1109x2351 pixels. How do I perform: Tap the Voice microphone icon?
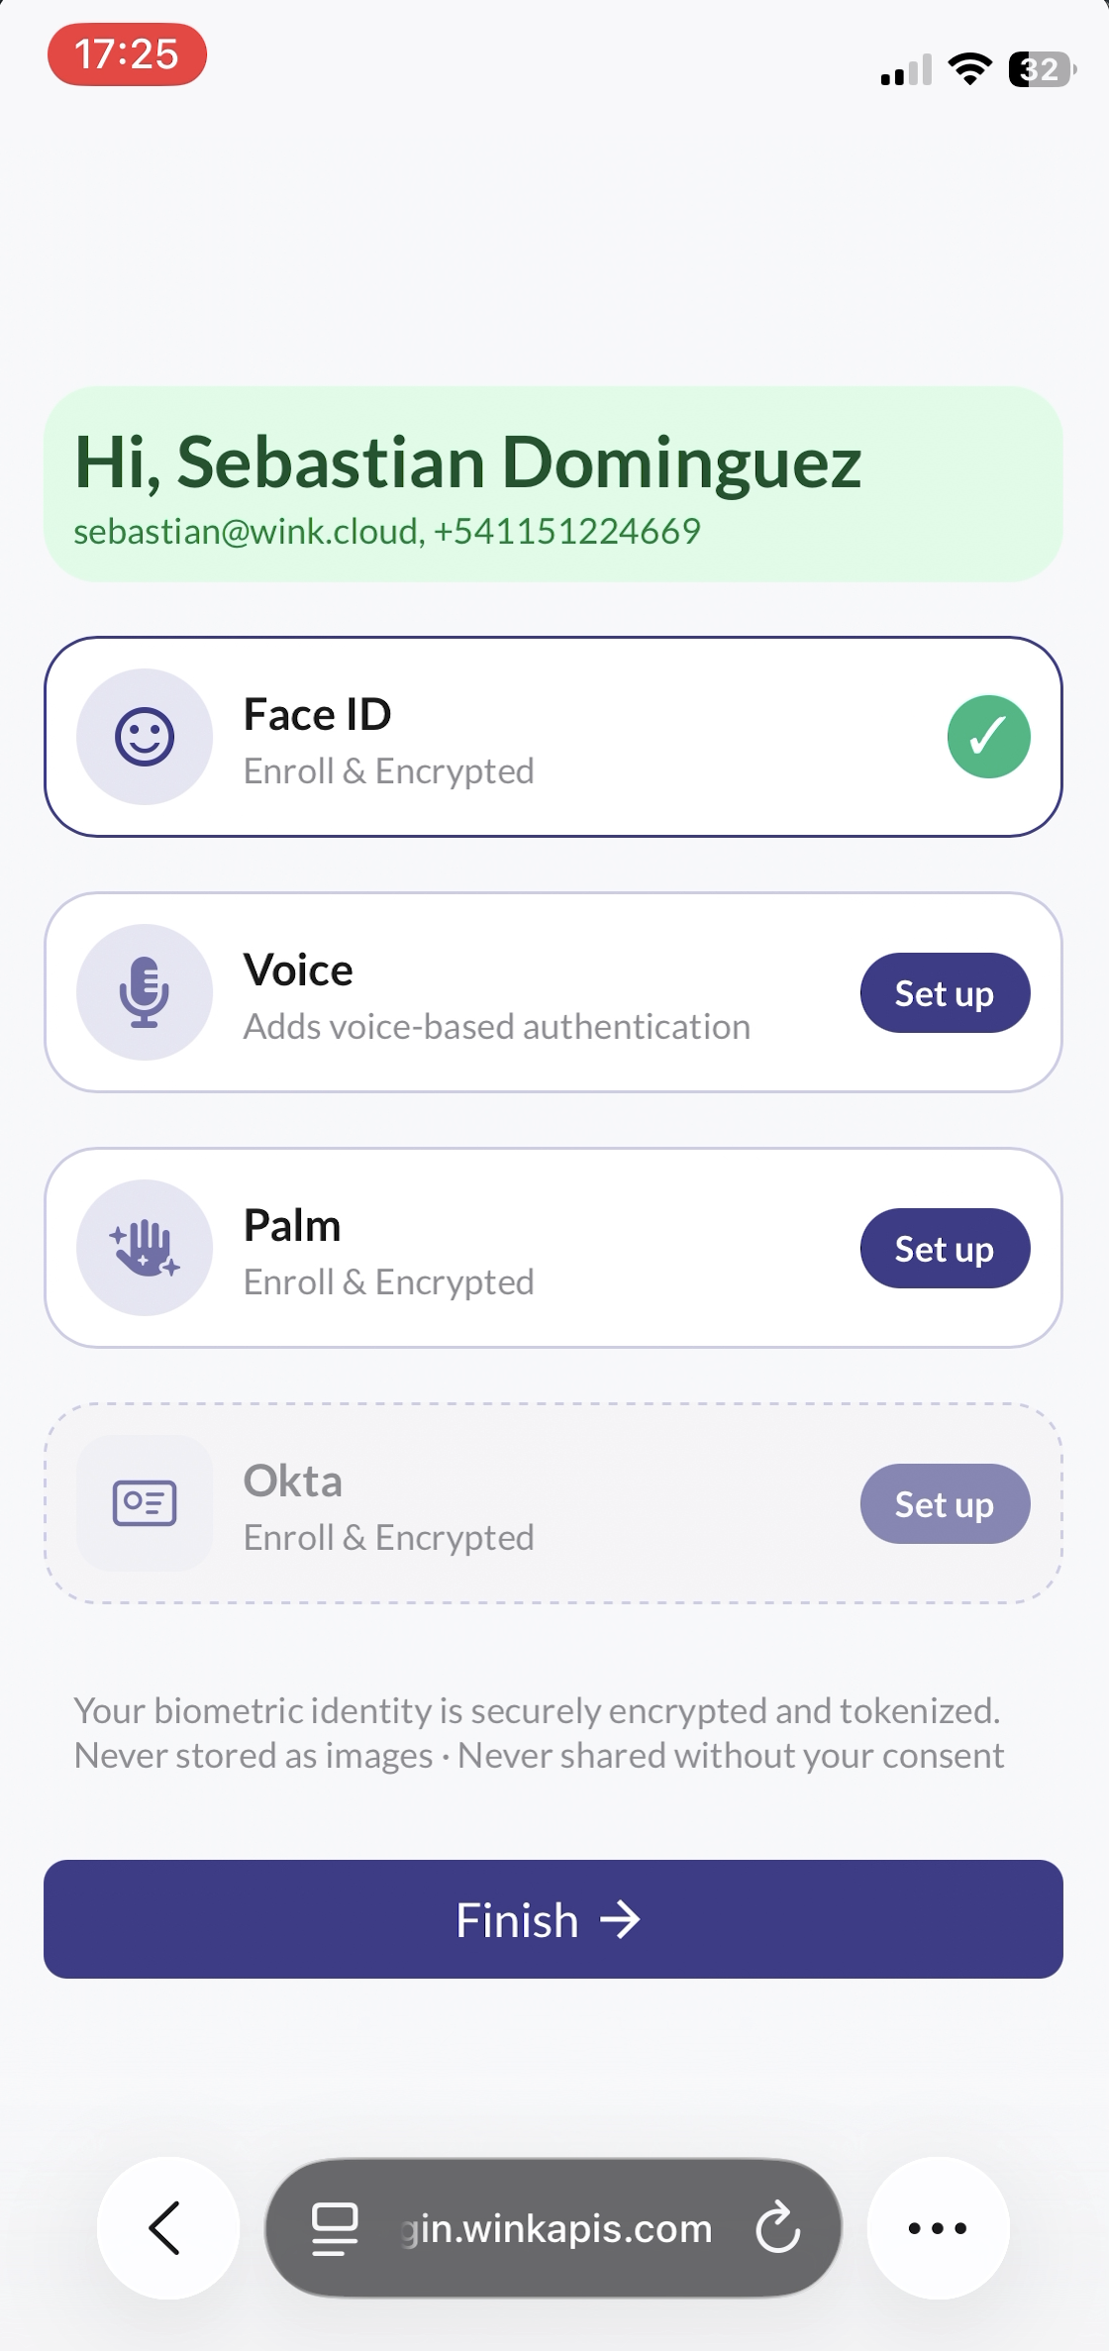pos(145,992)
